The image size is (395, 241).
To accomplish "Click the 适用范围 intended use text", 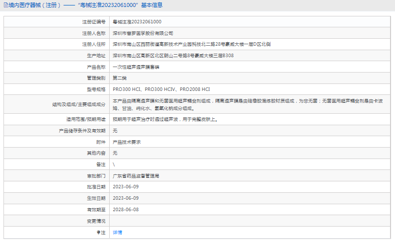I will 165,119.
